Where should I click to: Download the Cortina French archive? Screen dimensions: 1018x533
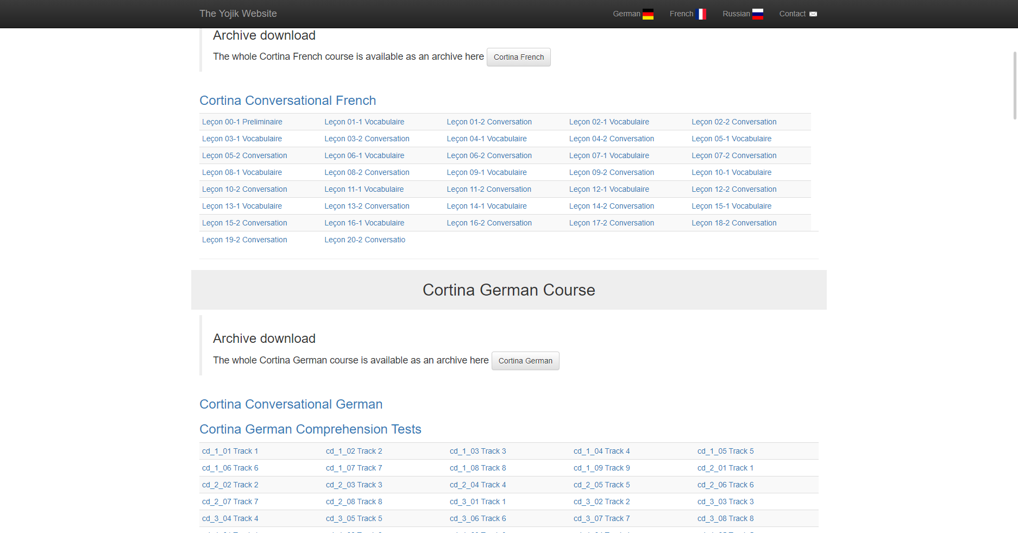[518, 57]
